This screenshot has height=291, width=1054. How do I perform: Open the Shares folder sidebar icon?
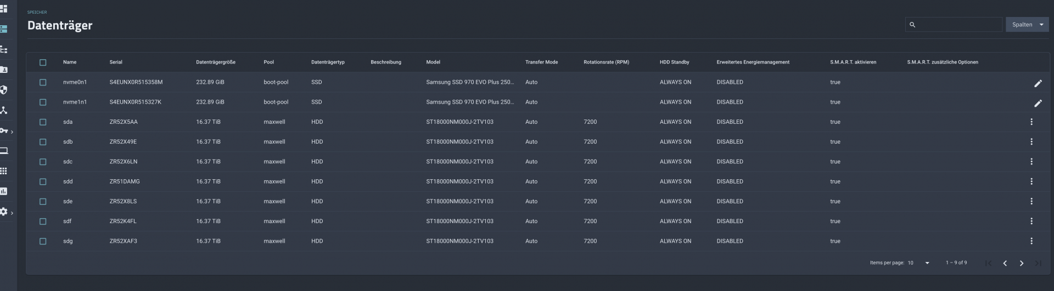click(x=3, y=70)
